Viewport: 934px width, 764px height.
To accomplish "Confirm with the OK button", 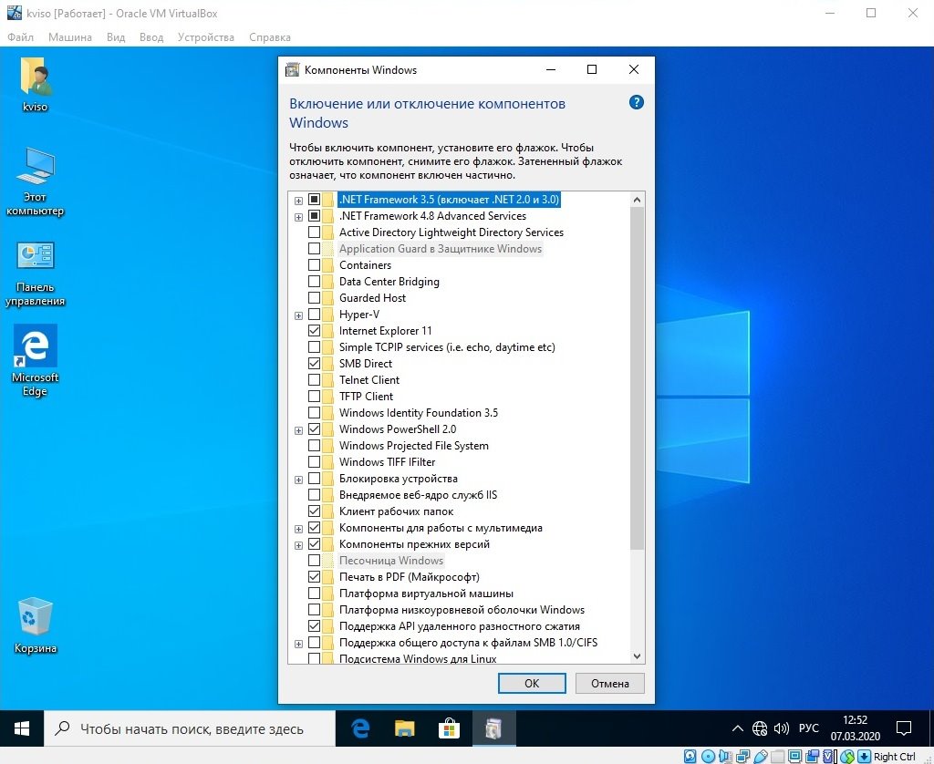I will [532, 683].
